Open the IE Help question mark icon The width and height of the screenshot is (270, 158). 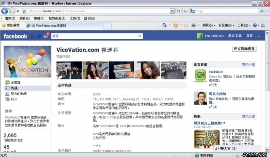[x=255, y=25]
